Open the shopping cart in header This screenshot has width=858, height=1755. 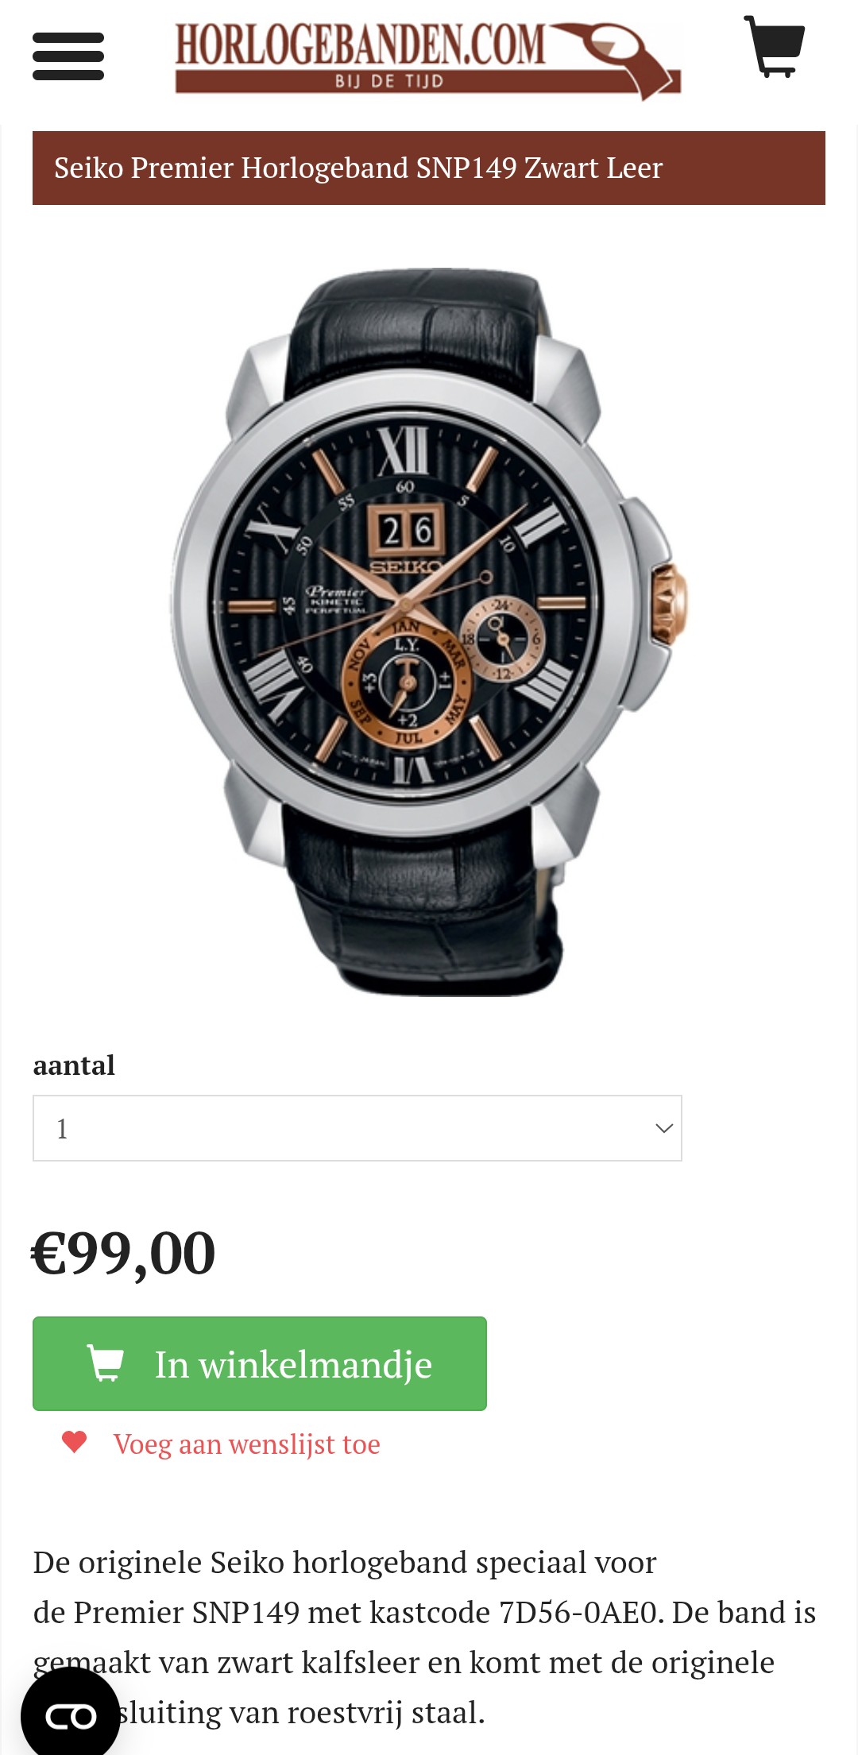coord(774,46)
